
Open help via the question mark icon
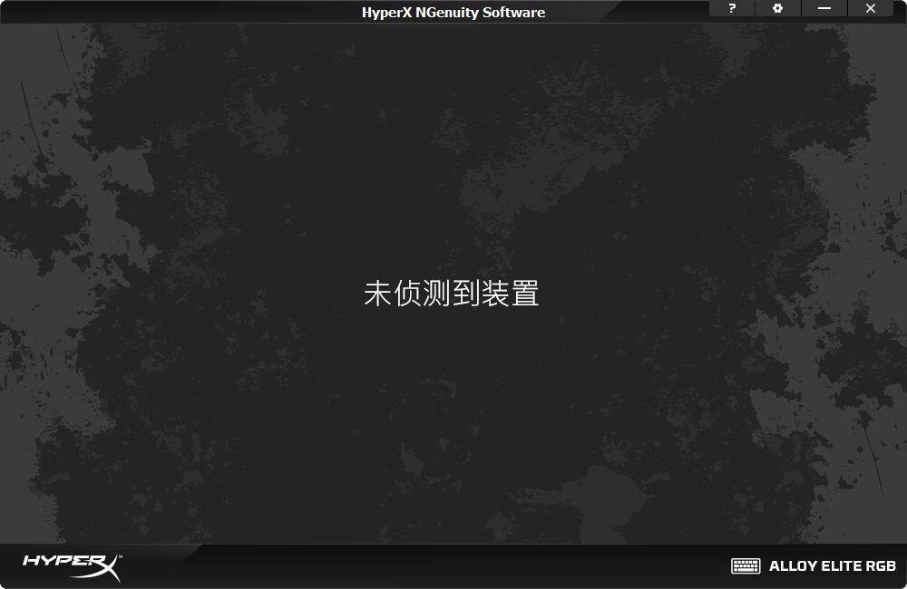[x=732, y=8]
